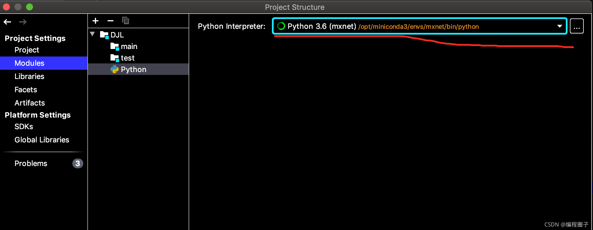Viewport: 593px width, 230px height.
Task: Click the interpreter loading spinner icon
Action: point(281,26)
